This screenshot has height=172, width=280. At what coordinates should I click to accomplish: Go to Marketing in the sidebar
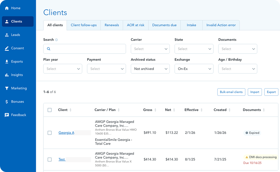18,88
